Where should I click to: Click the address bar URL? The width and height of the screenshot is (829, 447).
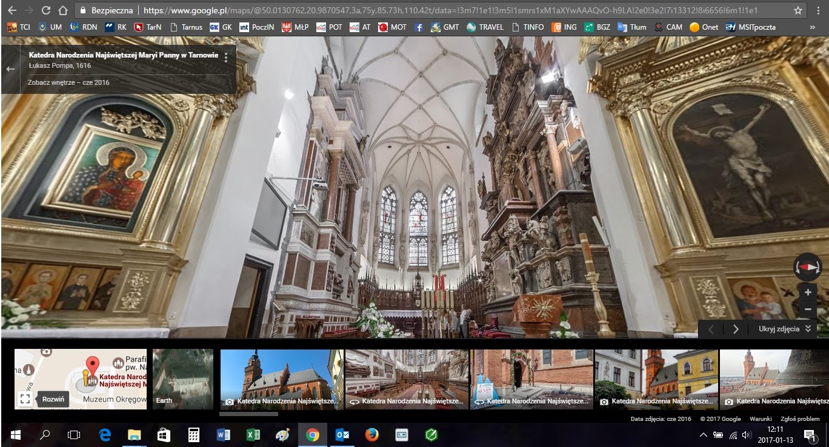click(x=450, y=11)
